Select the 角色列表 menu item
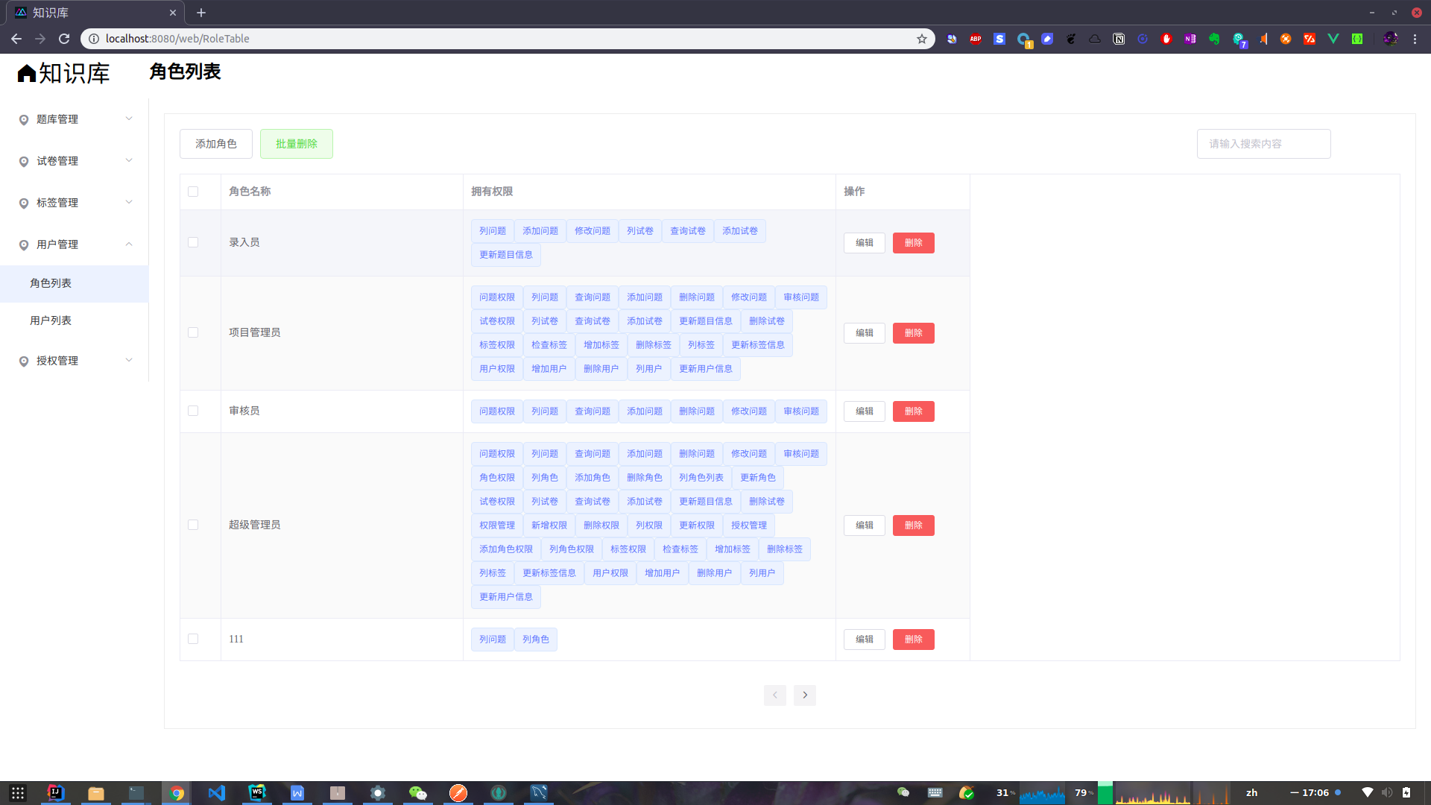Image resolution: width=1431 pixels, height=805 pixels. [51, 283]
